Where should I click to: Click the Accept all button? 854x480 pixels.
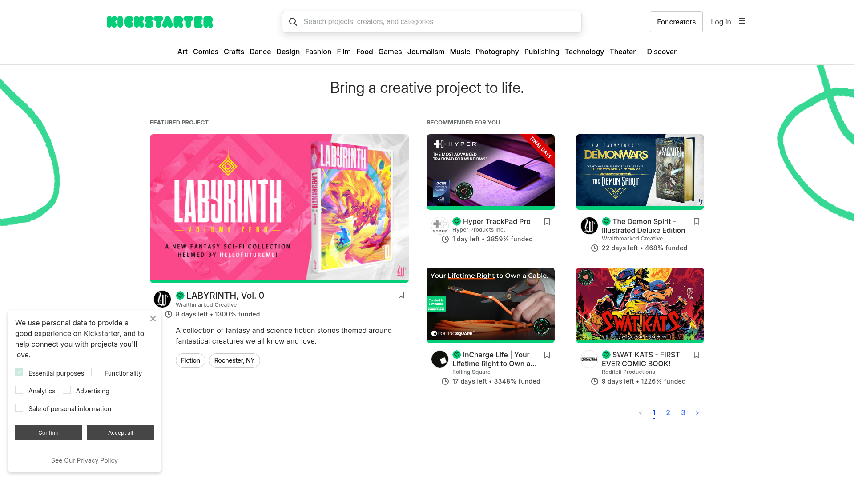tap(121, 432)
